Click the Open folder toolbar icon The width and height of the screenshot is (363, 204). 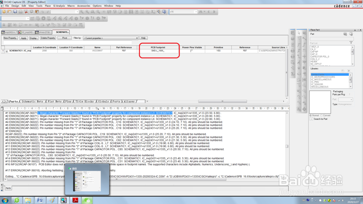(x=9, y=12)
